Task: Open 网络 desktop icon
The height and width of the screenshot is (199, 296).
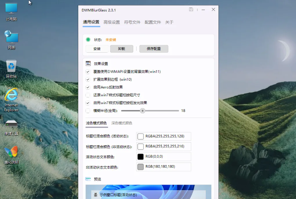Action: tap(11, 40)
